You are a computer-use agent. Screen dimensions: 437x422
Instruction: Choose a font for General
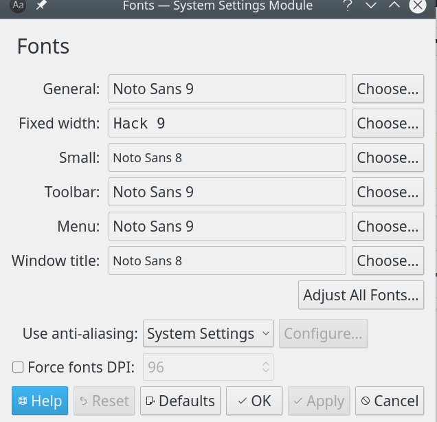coord(388,89)
